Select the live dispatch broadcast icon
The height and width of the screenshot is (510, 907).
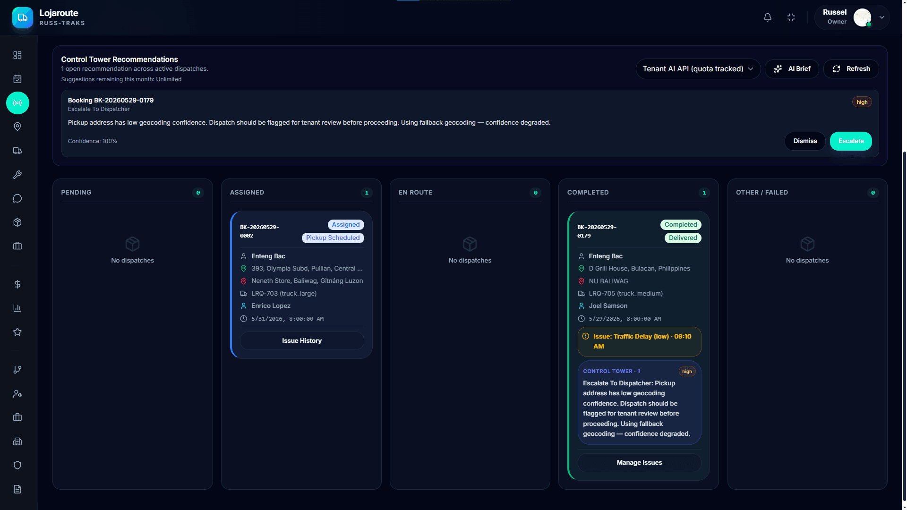coord(17,103)
